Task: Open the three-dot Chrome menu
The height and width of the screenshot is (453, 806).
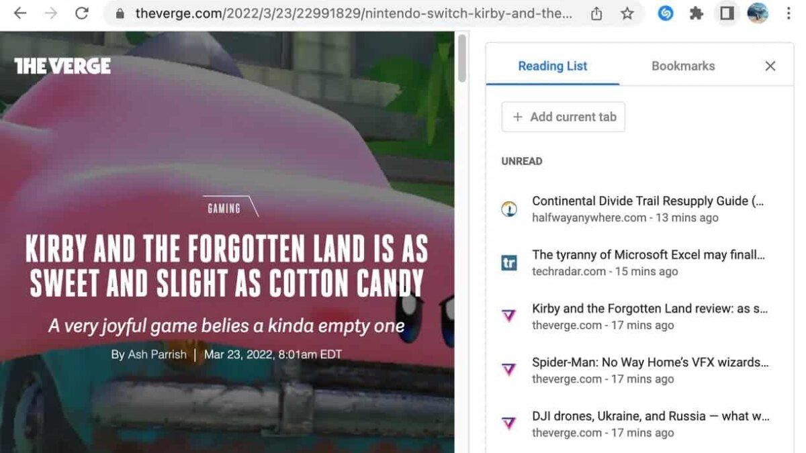Action: [789, 13]
